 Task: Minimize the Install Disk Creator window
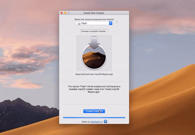(65, 13)
